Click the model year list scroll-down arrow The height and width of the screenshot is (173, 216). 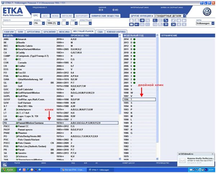pyautogui.click(x=157, y=159)
